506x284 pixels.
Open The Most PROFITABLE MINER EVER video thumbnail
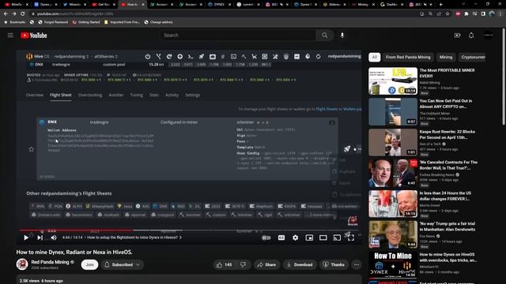[393, 80]
